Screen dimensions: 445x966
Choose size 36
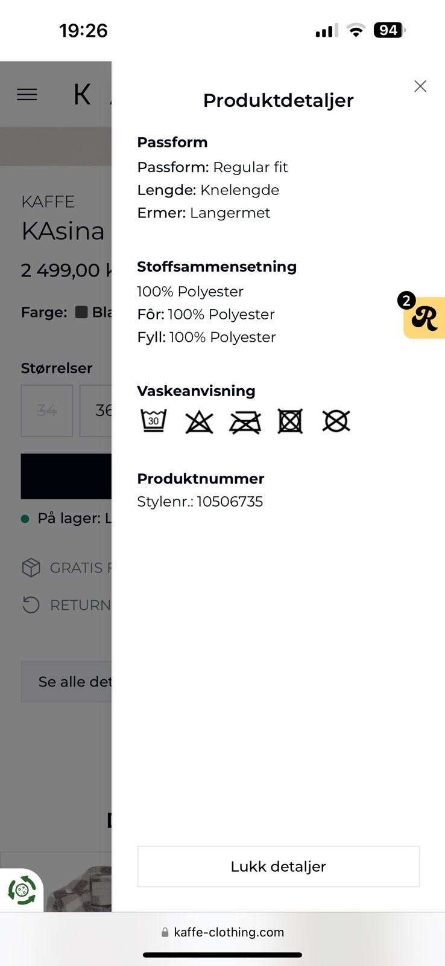coord(96,411)
